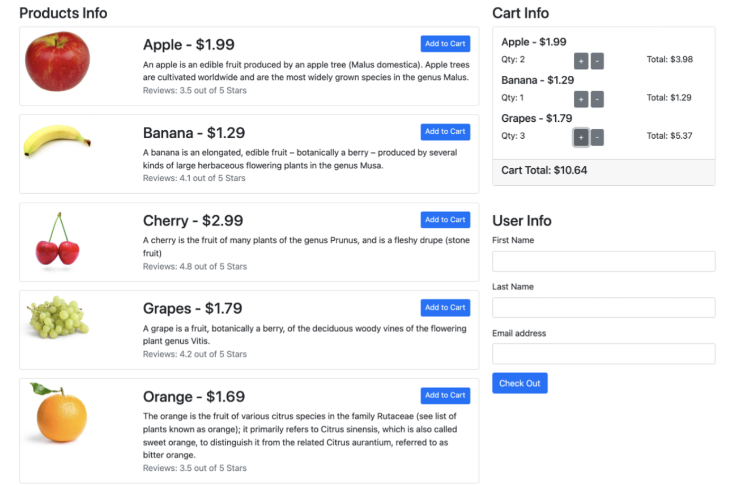
Task: Add Grapes to the cart
Action: point(445,308)
